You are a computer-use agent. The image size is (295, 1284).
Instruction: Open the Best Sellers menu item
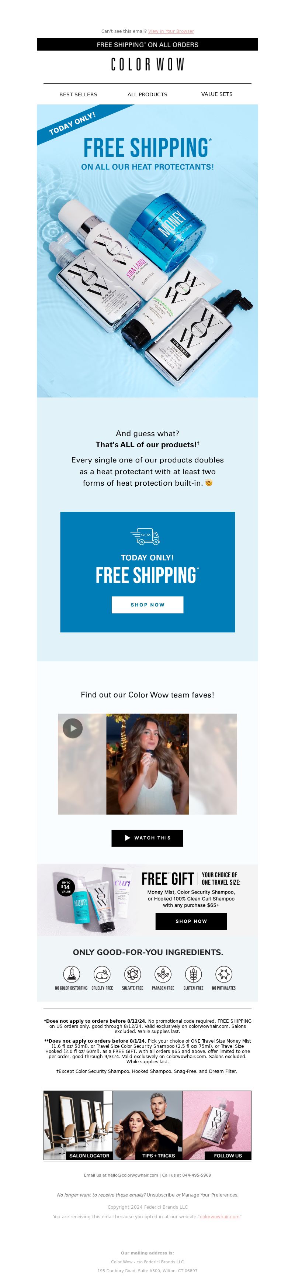point(78,94)
